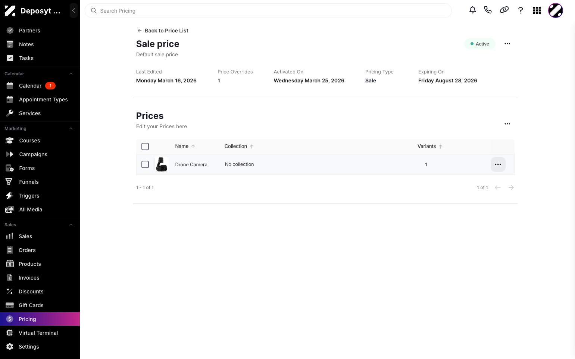The height and width of the screenshot is (359, 575).
Task: Open the apps grid menu
Action: click(x=537, y=10)
